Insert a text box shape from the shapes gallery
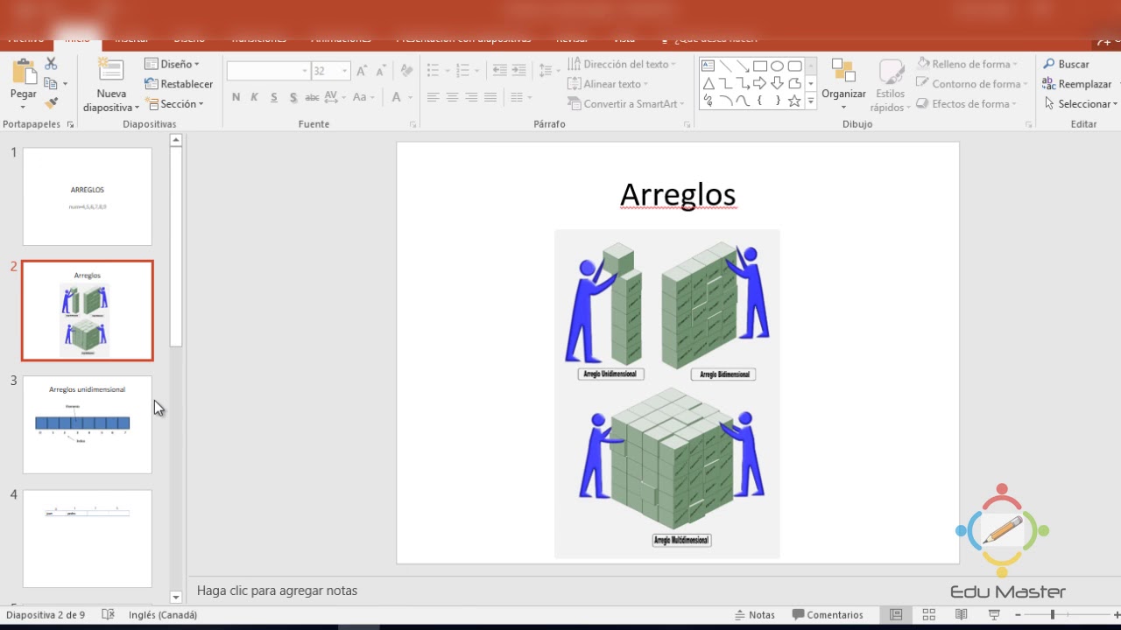The height and width of the screenshot is (630, 1121). (709, 66)
